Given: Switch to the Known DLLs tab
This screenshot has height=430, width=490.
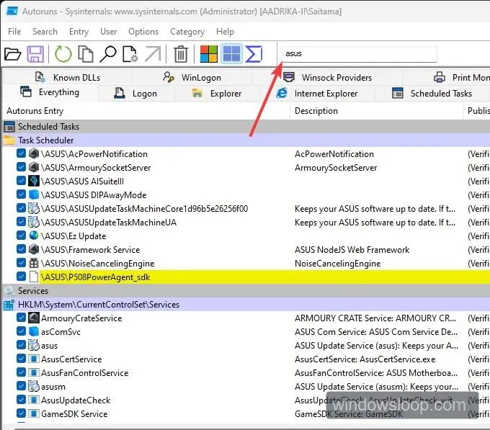Looking at the screenshot, I should [68, 77].
